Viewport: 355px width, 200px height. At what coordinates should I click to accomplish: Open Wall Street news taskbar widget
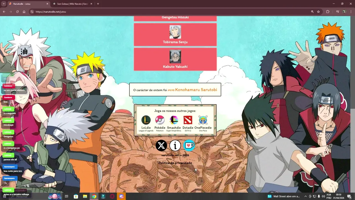(x=284, y=196)
